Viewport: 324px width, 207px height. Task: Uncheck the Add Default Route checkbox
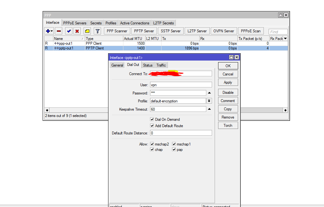[x=152, y=126]
